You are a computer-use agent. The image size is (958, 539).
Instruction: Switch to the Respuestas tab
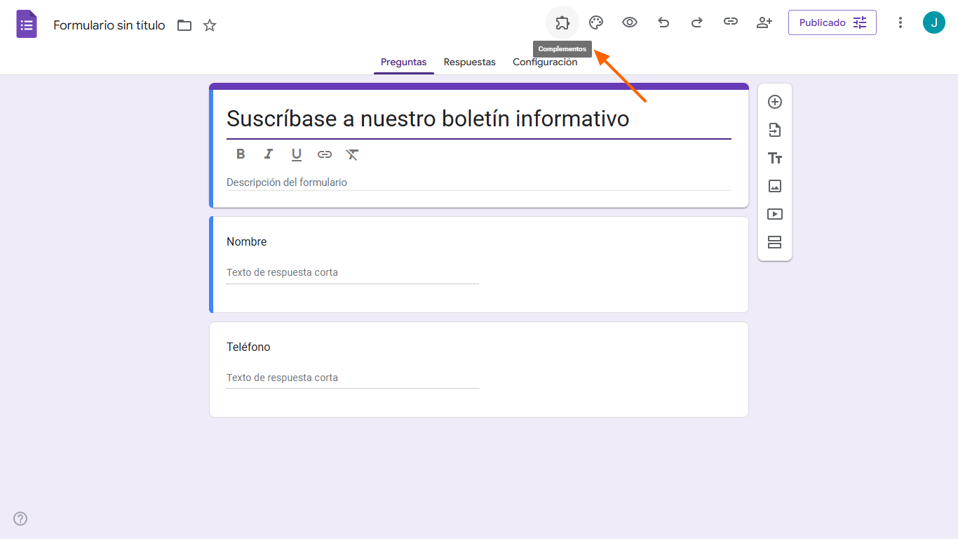469,62
